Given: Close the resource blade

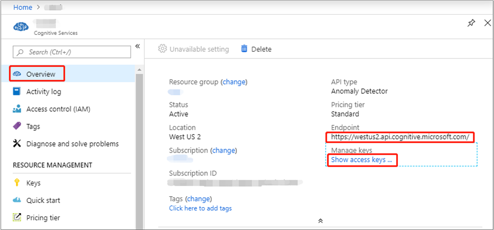Looking at the screenshot, I should (487, 23).
